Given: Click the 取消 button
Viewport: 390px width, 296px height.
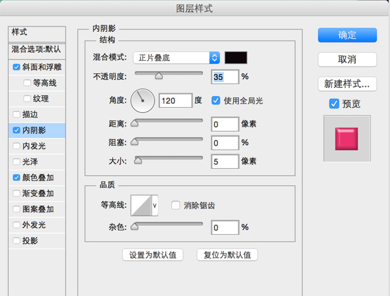Looking at the screenshot, I should (347, 60).
